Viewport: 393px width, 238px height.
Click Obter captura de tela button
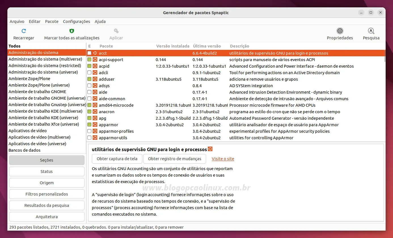coord(117,159)
